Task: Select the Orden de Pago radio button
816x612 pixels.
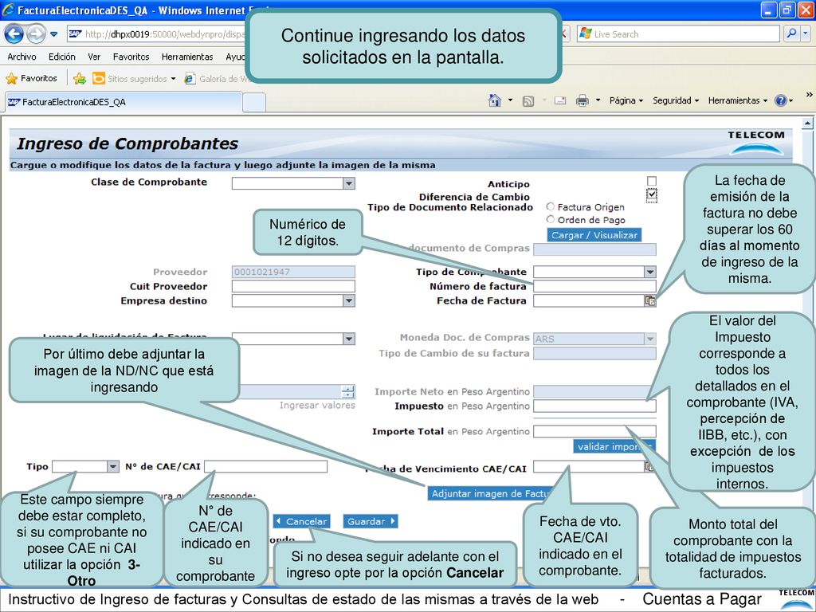Action: [x=550, y=220]
